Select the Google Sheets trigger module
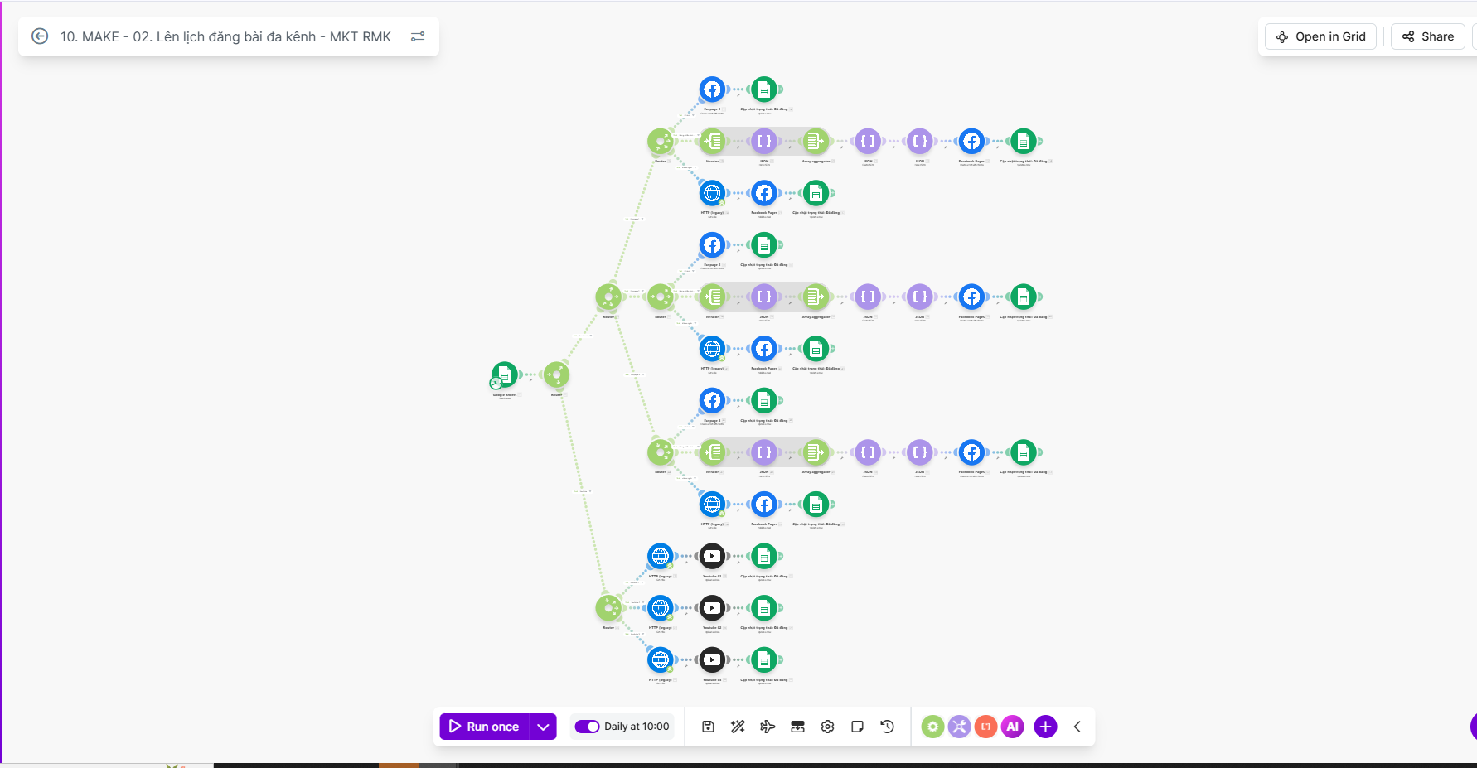 click(x=504, y=374)
